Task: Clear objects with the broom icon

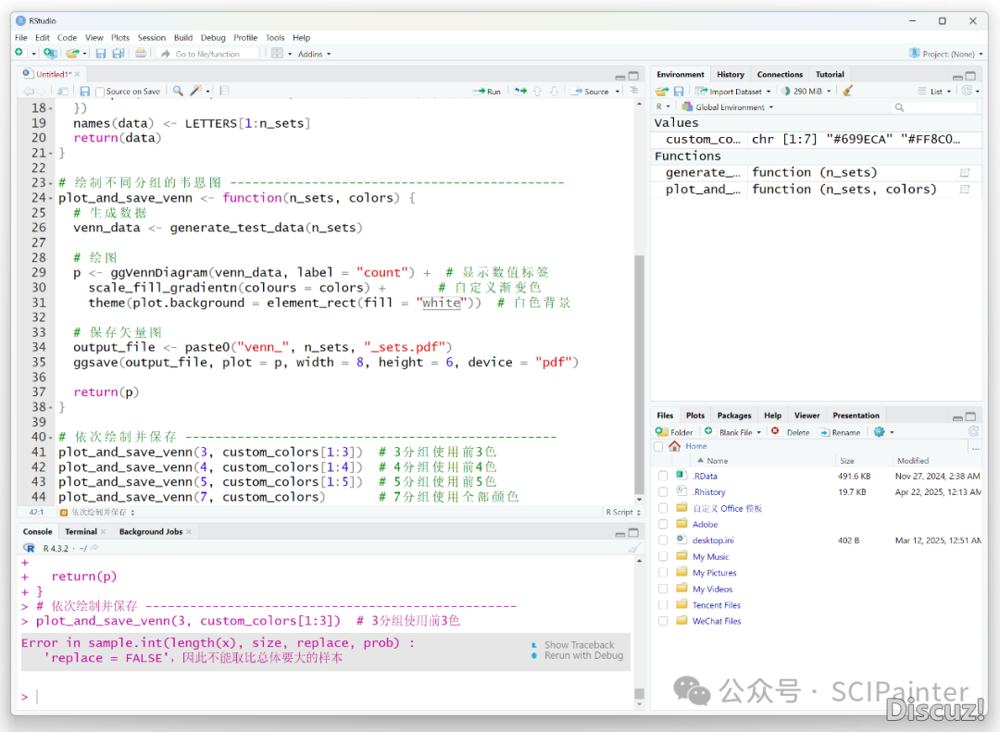Action: (x=847, y=91)
